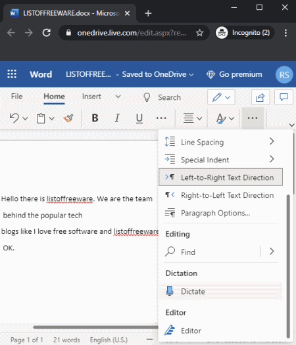Screen dimensions: 296x345
Task: Click the Styles icon
Action: click(x=221, y=118)
